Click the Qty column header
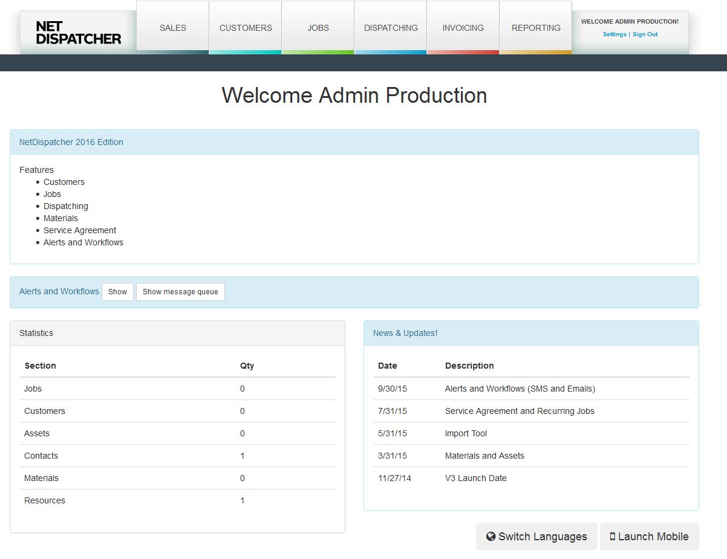 247,366
